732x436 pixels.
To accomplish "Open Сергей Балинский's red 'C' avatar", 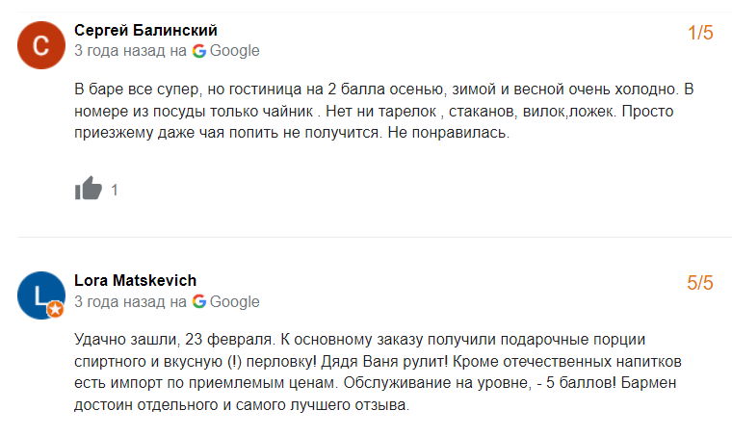I will 40,45.
